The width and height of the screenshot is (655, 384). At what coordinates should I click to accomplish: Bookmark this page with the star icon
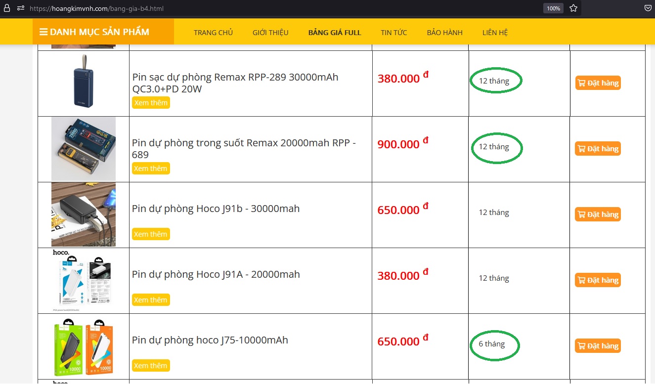tap(573, 8)
